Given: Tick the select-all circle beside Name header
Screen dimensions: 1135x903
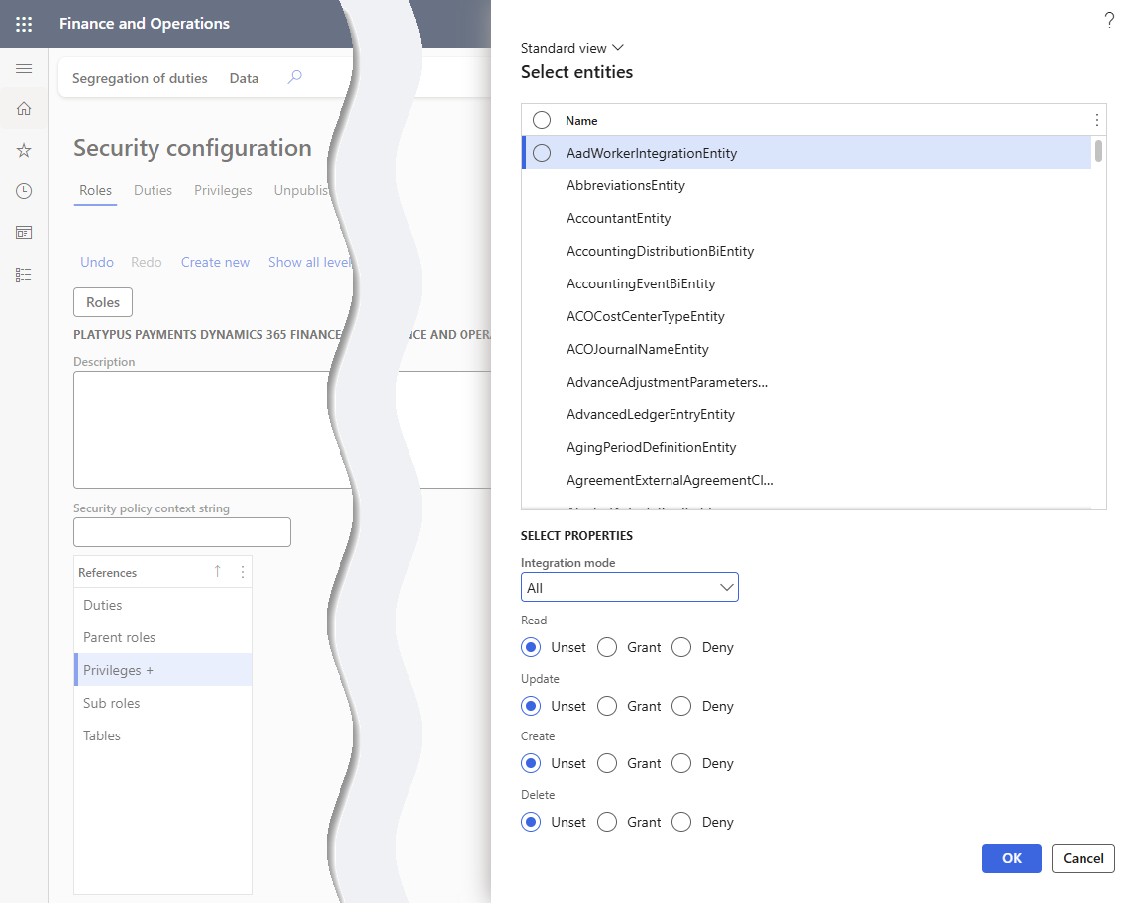Looking at the screenshot, I should (x=542, y=120).
